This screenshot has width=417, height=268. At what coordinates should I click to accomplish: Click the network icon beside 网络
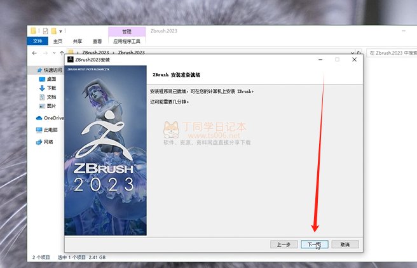pyautogui.click(x=39, y=142)
